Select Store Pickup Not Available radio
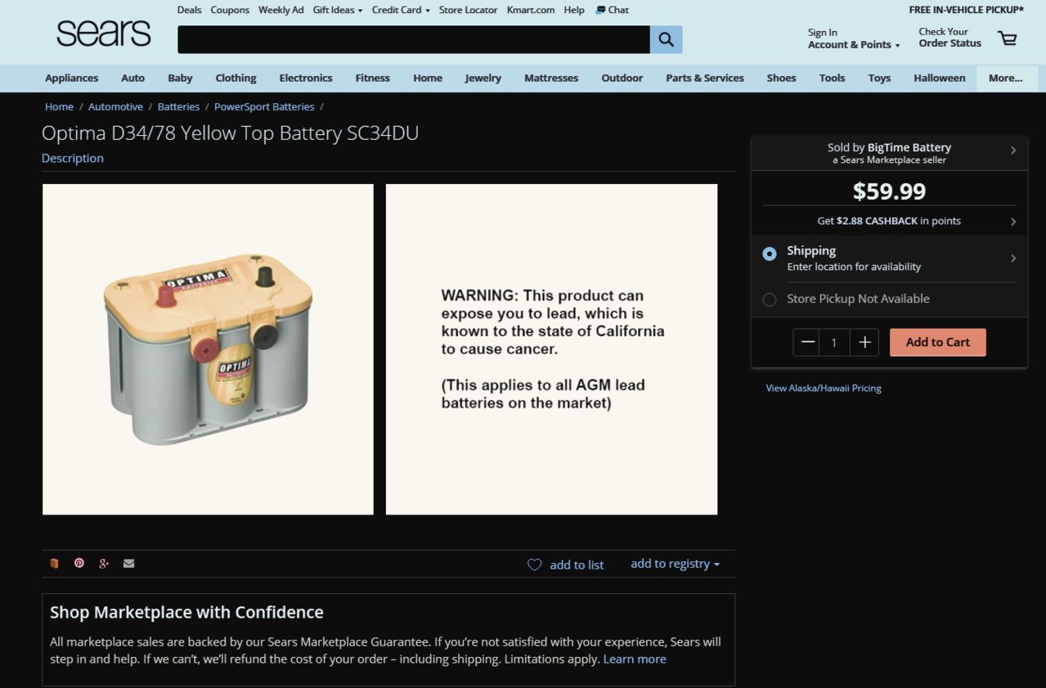Screen dimensions: 1046x688 pos(770,299)
